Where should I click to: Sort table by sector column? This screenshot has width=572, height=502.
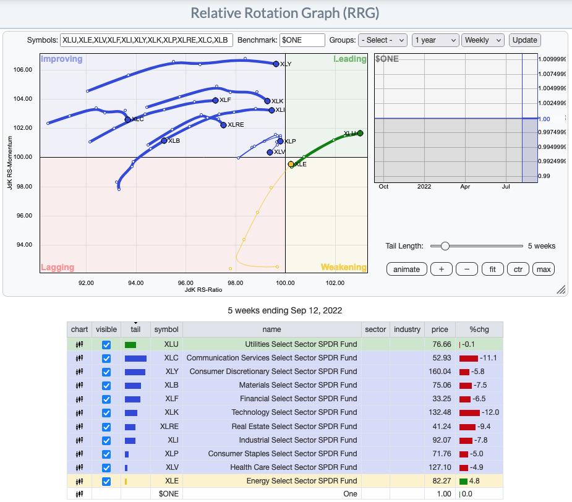pyautogui.click(x=375, y=330)
